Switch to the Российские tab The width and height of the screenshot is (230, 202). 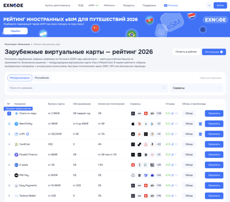pyautogui.click(x=42, y=78)
